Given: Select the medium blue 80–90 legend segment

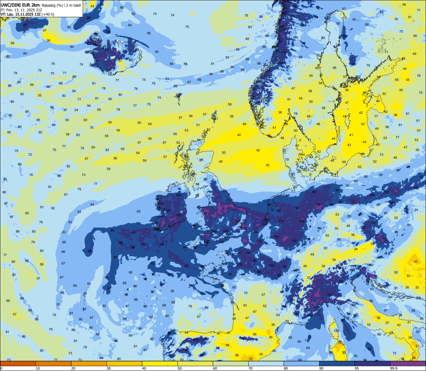Looking at the screenshot, I should (302, 363).
